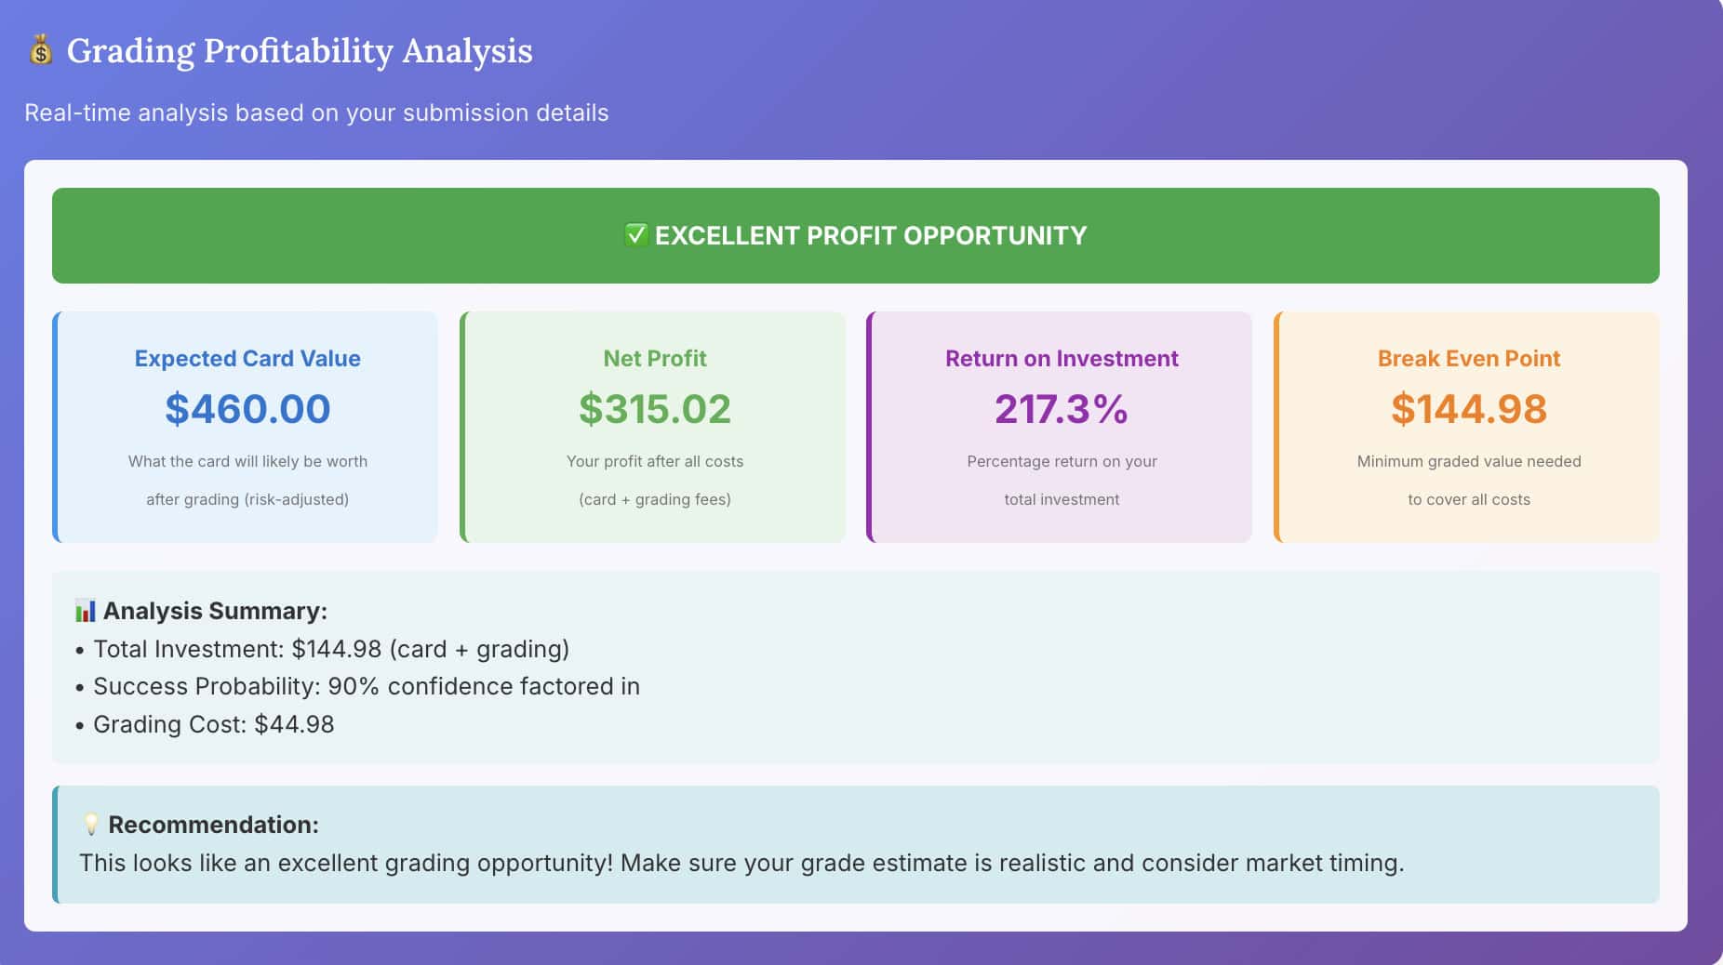The width and height of the screenshot is (1723, 965).
Task: Click the money bag icon in the header
Action: [x=38, y=52]
